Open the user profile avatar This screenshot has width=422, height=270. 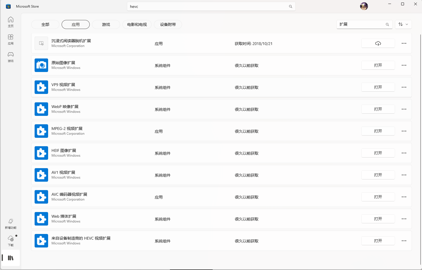(364, 6)
